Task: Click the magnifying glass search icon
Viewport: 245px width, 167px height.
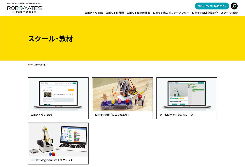Action: point(234,6)
